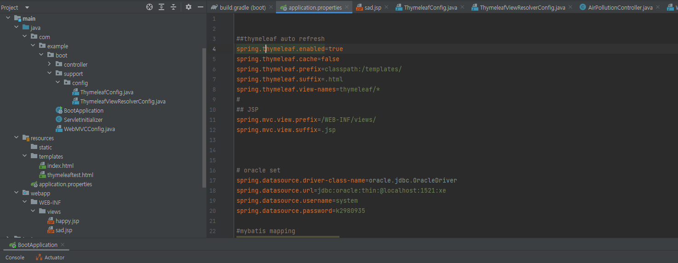
Task: Collapse the templates folder
Action: tap(25, 156)
